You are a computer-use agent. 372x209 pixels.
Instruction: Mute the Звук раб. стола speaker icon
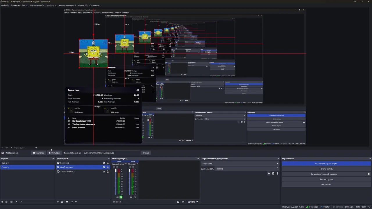tap(117, 197)
